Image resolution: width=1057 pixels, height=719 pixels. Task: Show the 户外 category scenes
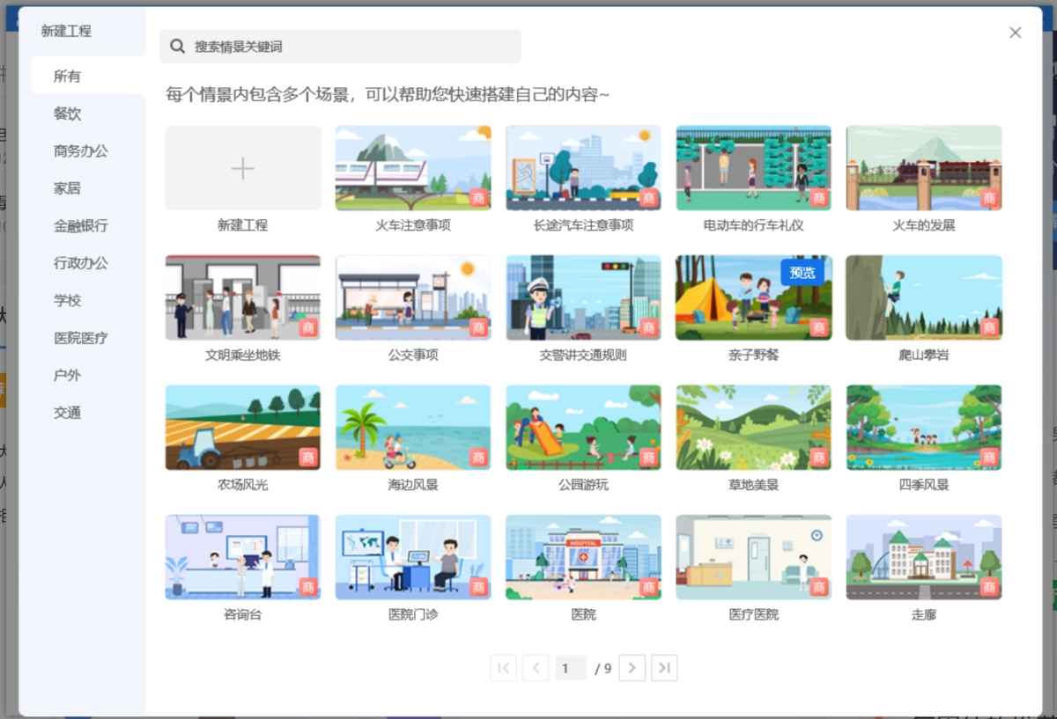68,375
